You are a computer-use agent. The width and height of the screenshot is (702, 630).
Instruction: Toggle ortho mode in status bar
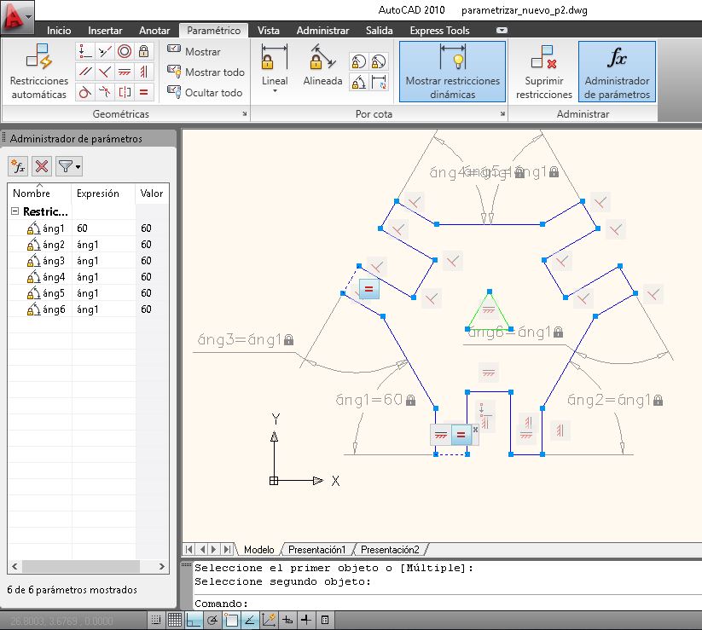pyautogui.click(x=194, y=620)
